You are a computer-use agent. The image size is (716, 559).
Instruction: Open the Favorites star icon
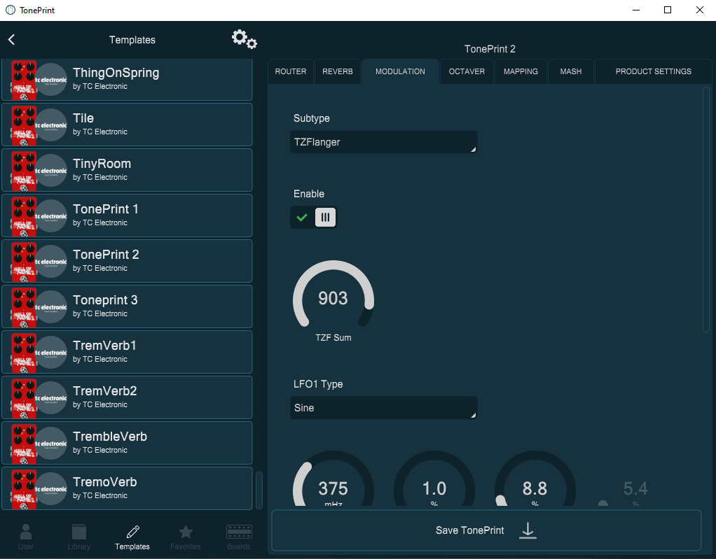(186, 532)
